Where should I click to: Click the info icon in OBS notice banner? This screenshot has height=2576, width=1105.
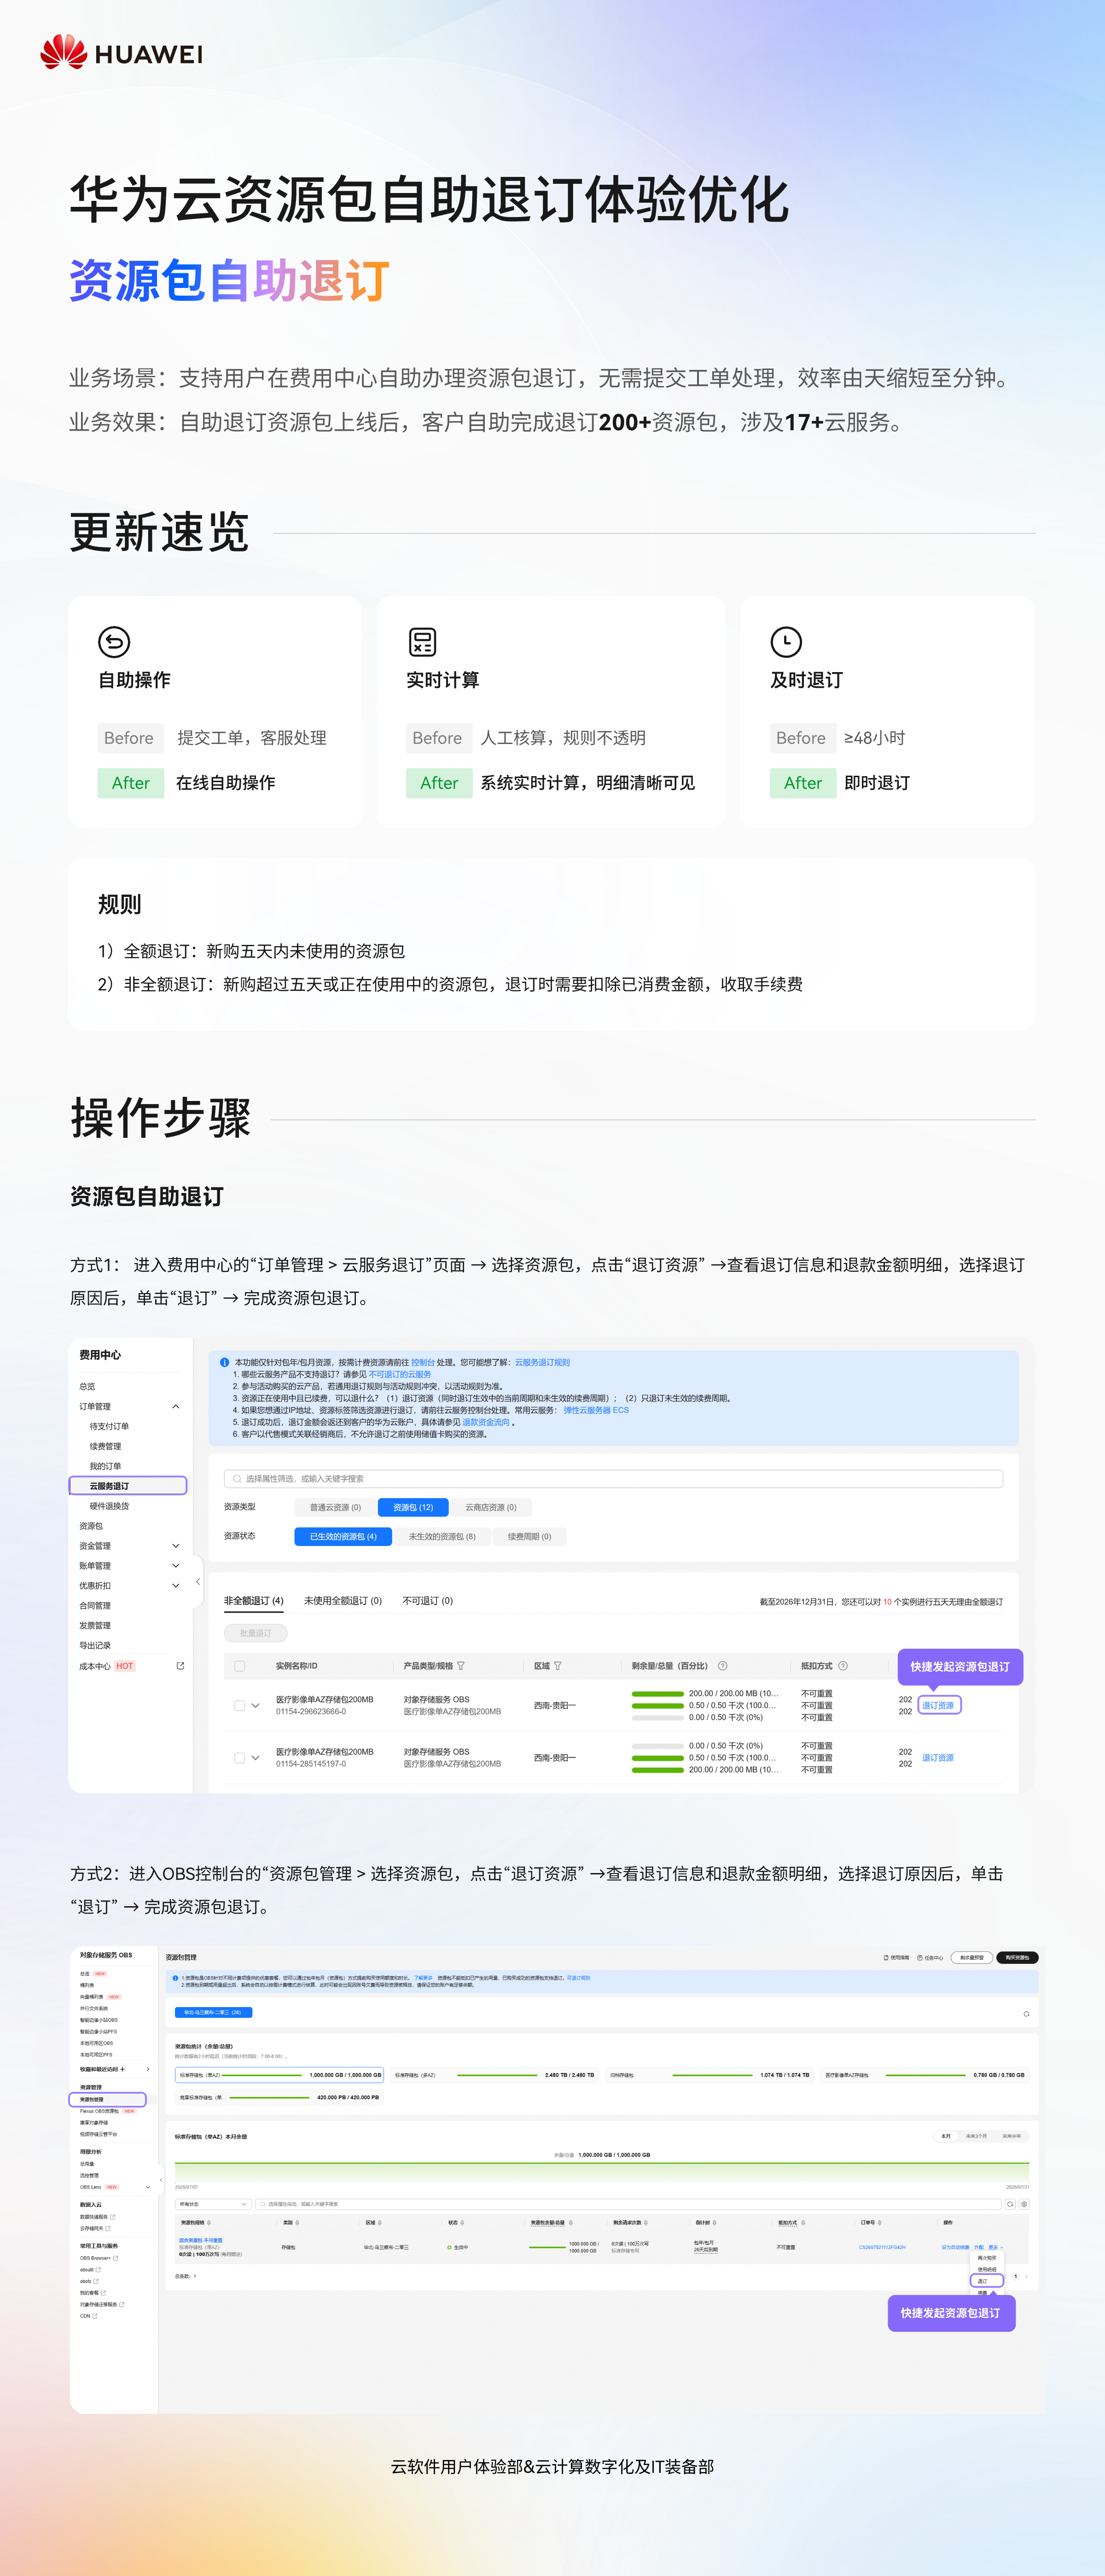[176, 1978]
